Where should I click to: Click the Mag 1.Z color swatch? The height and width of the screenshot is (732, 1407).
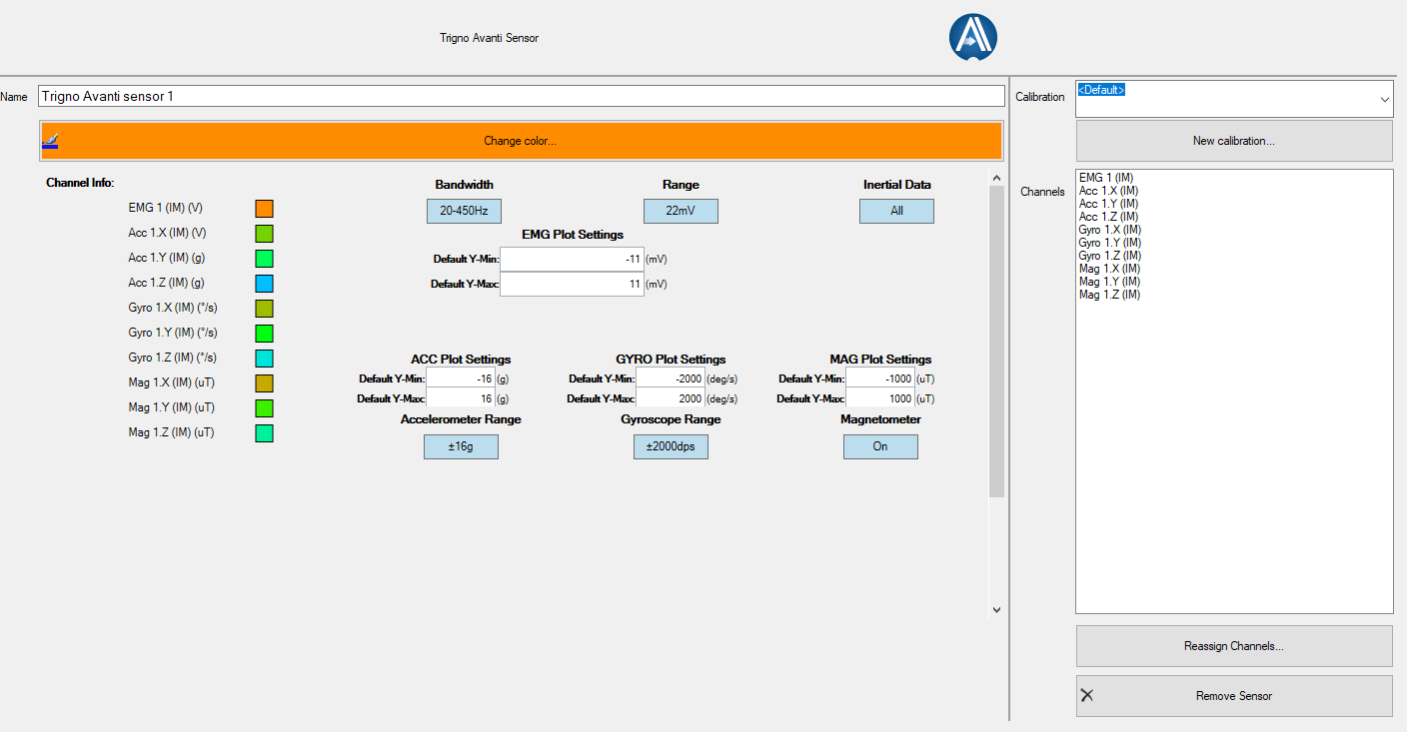[264, 433]
